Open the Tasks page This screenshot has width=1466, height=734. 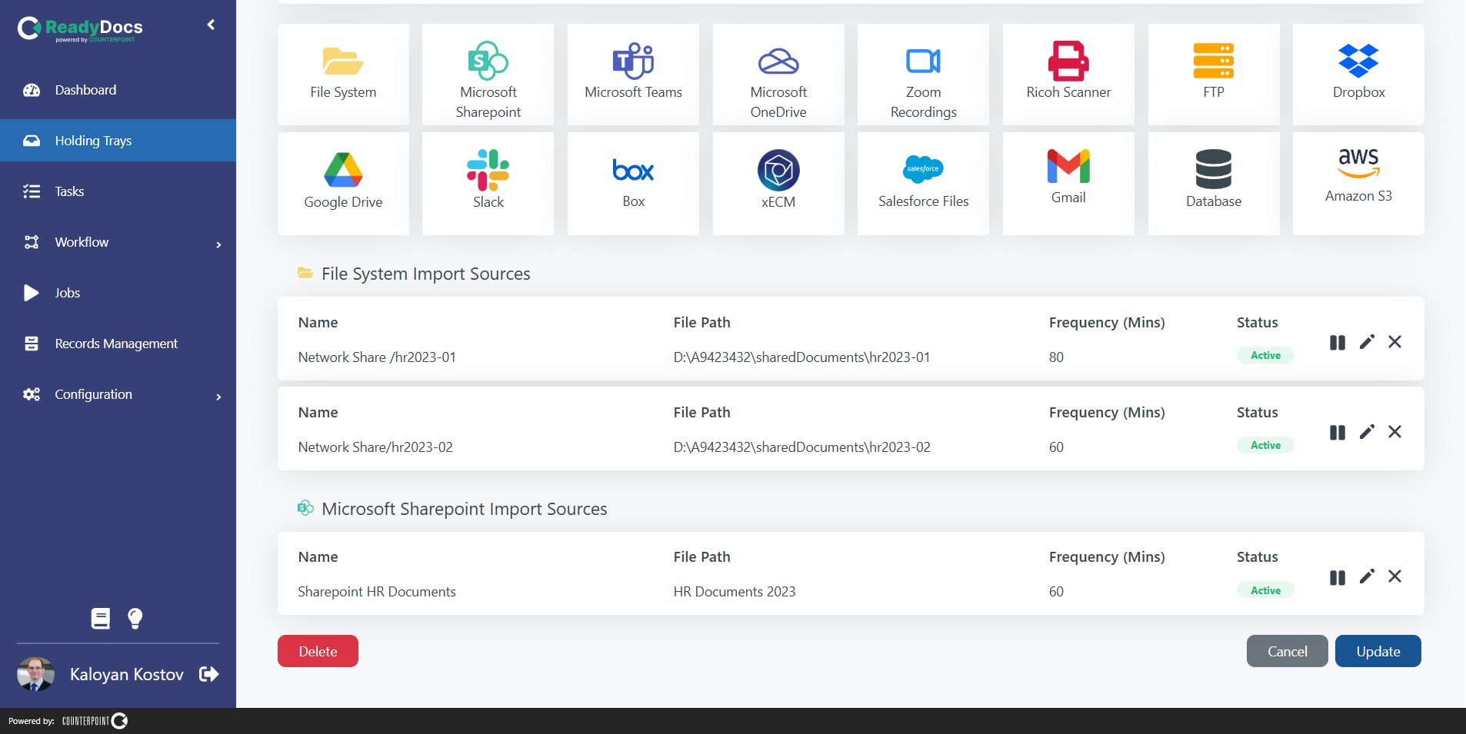(118, 191)
